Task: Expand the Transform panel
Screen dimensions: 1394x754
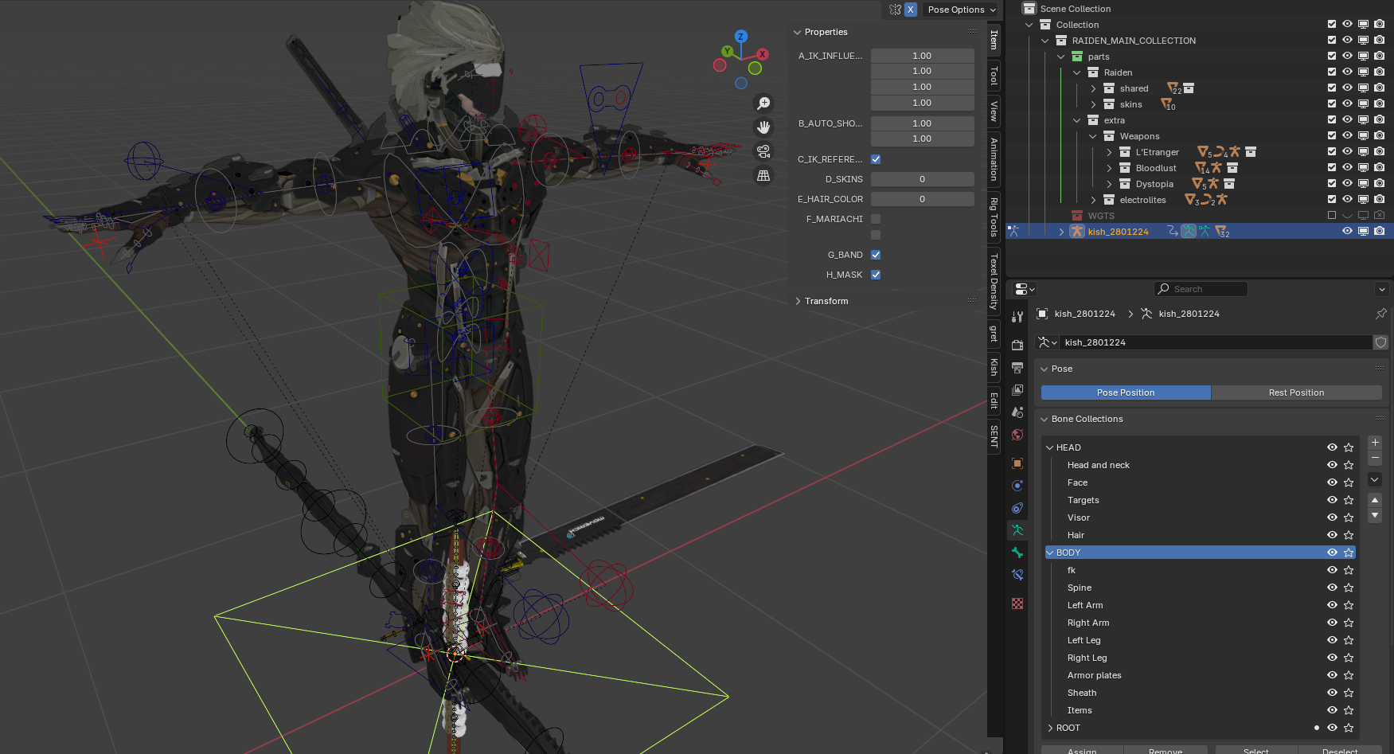Action: pos(798,301)
